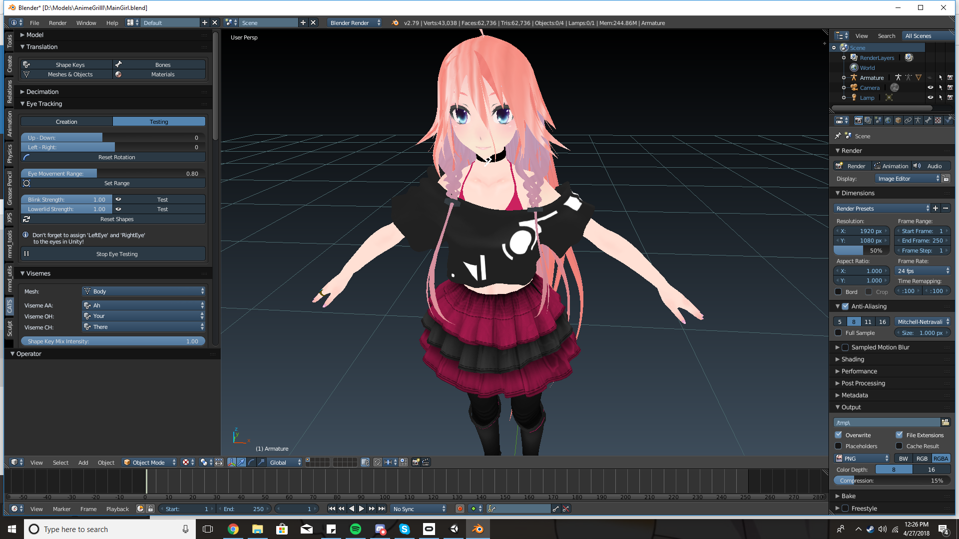
Task: Click the Reset Shapes button
Action: 113,219
